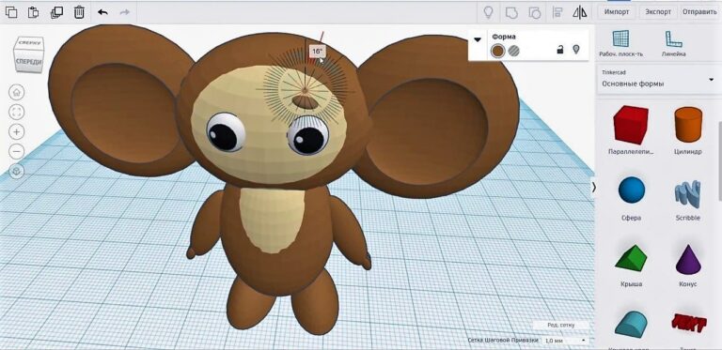
Task: Click the Mirror flip icon
Action: [580, 12]
